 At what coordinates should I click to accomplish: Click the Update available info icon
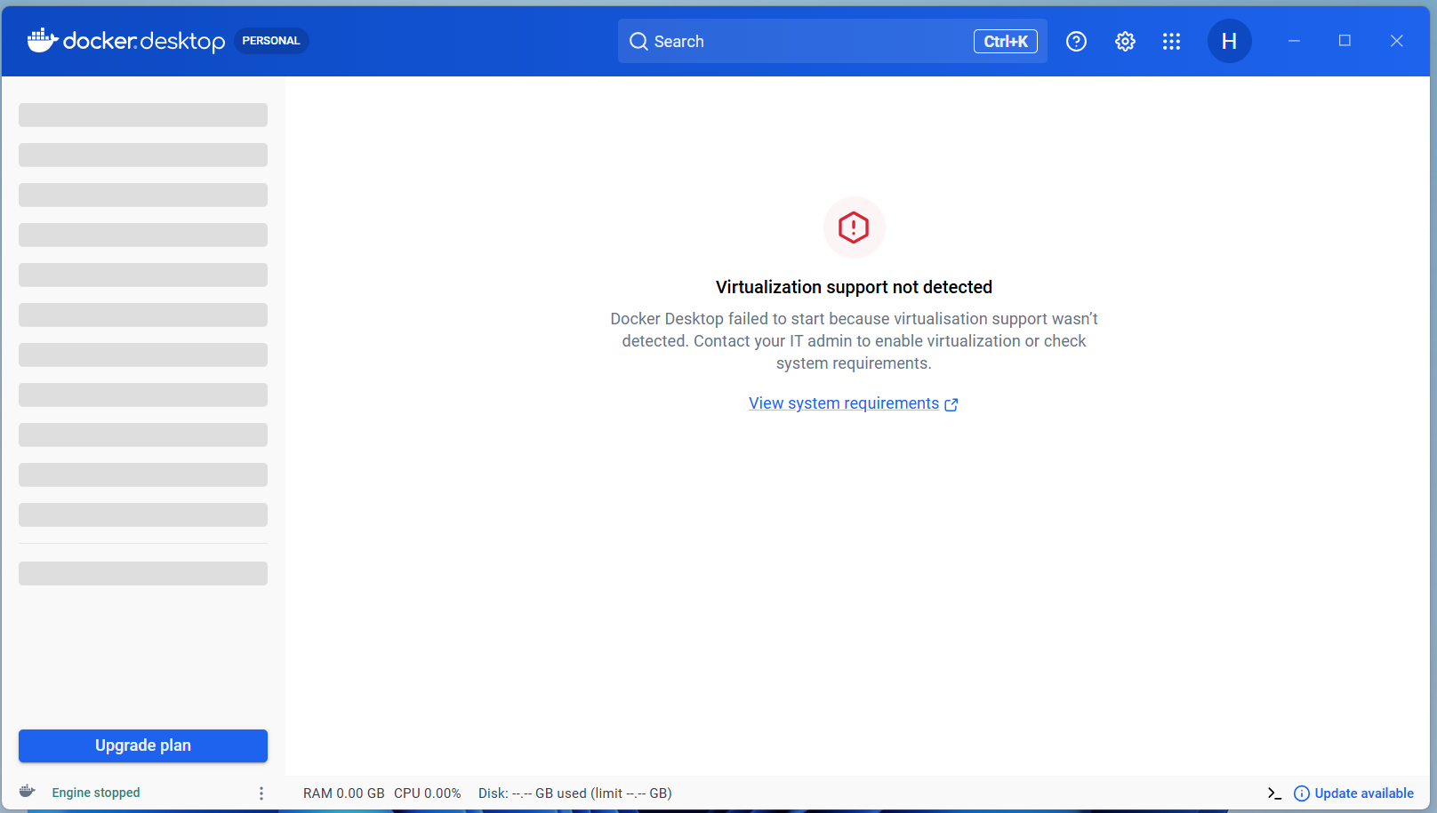1301,793
